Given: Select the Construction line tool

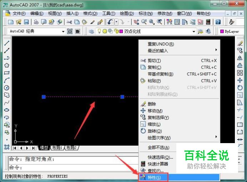Looking at the screenshot, I should click(x=7, y=51).
